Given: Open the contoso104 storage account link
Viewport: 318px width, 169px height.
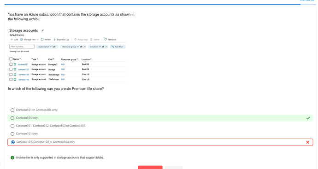Looking at the screenshot, I should (24, 80).
